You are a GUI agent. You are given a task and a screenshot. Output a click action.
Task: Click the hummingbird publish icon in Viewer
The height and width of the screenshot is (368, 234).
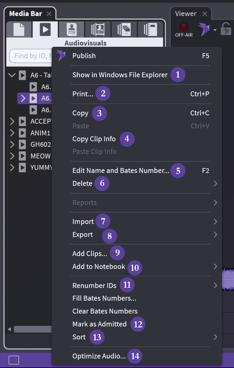[204, 30]
